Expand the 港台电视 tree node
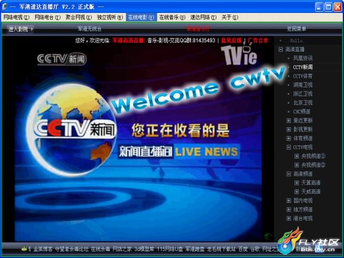Screen dimensions: 344x258 tap(289, 219)
